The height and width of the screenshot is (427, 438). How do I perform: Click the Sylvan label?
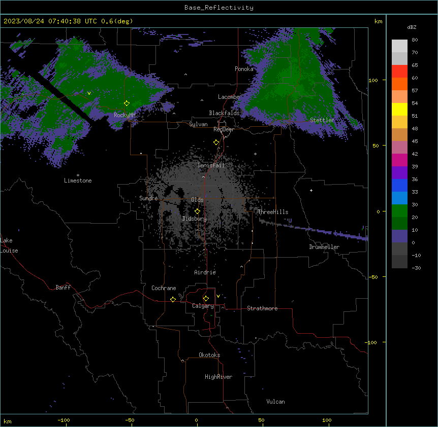(x=198, y=124)
